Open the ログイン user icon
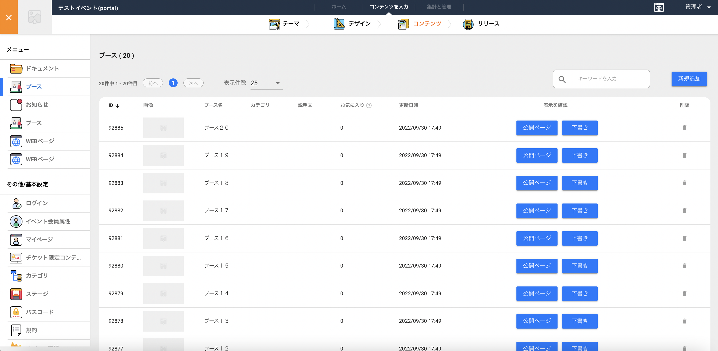The height and width of the screenshot is (351, 718). [16, 203]
